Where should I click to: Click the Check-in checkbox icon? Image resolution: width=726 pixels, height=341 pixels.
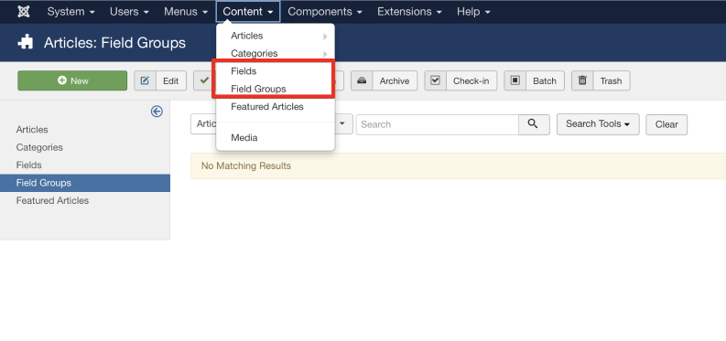pos(435,80)
